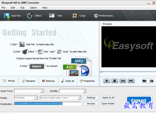The width and height of the screenshot is (156, 114).
Task: Jump to previous frame button
Action: 123,81
